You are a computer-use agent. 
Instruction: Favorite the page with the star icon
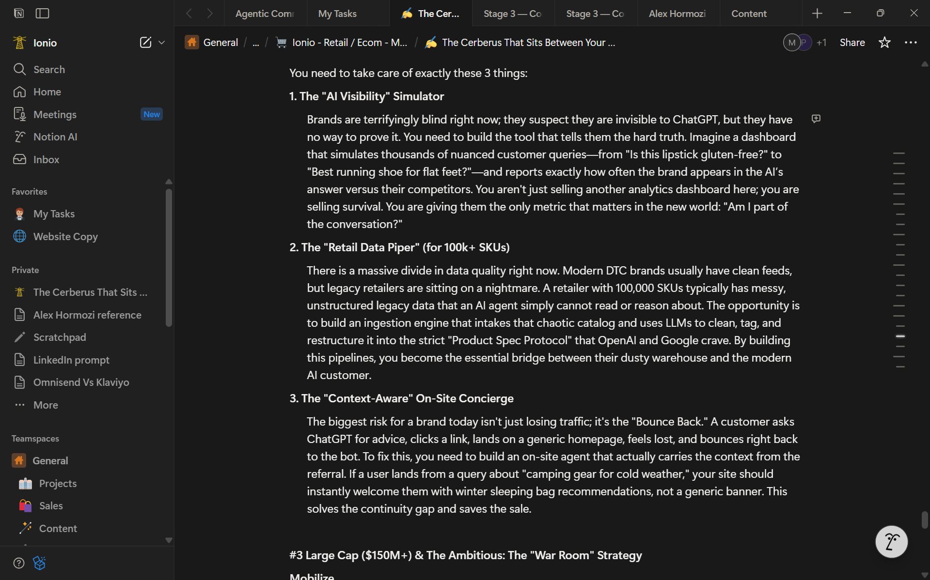[884, 43]
